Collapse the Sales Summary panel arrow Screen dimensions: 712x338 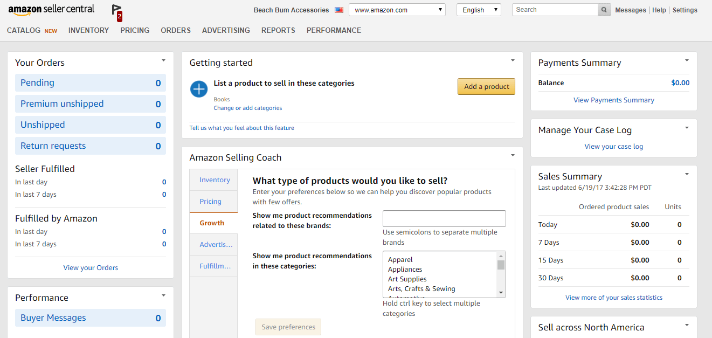click(x=687, y=174)
